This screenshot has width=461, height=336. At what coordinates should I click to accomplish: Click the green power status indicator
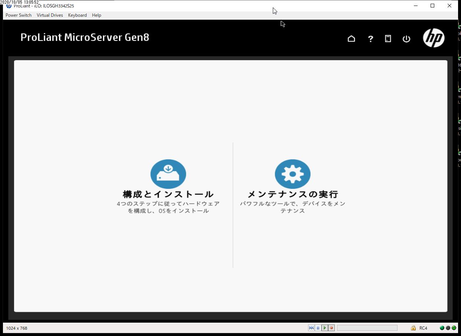click(454, 328)
